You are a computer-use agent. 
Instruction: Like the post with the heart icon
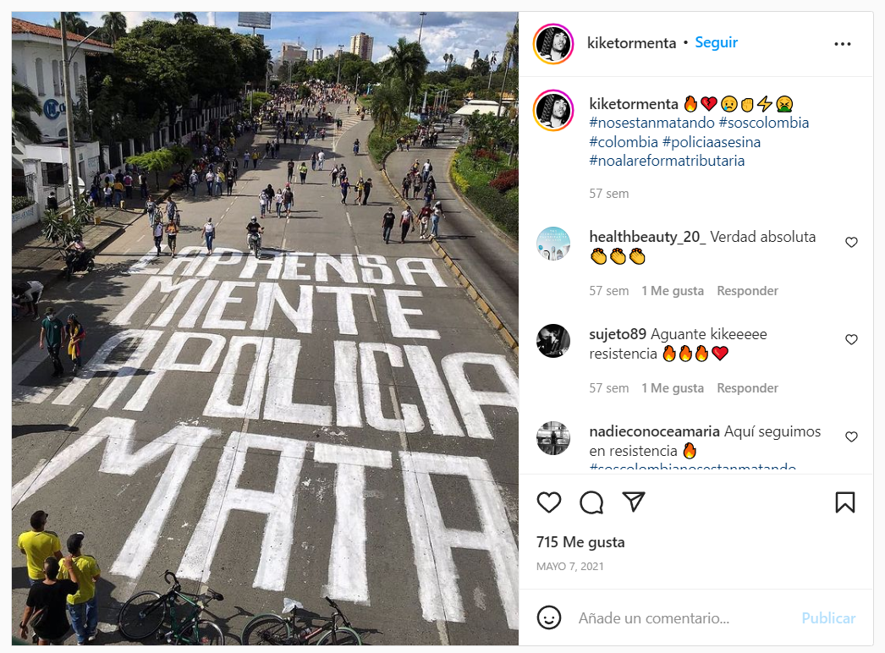(548, 502)
